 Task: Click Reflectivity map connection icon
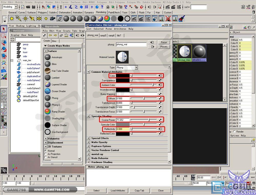160,129
